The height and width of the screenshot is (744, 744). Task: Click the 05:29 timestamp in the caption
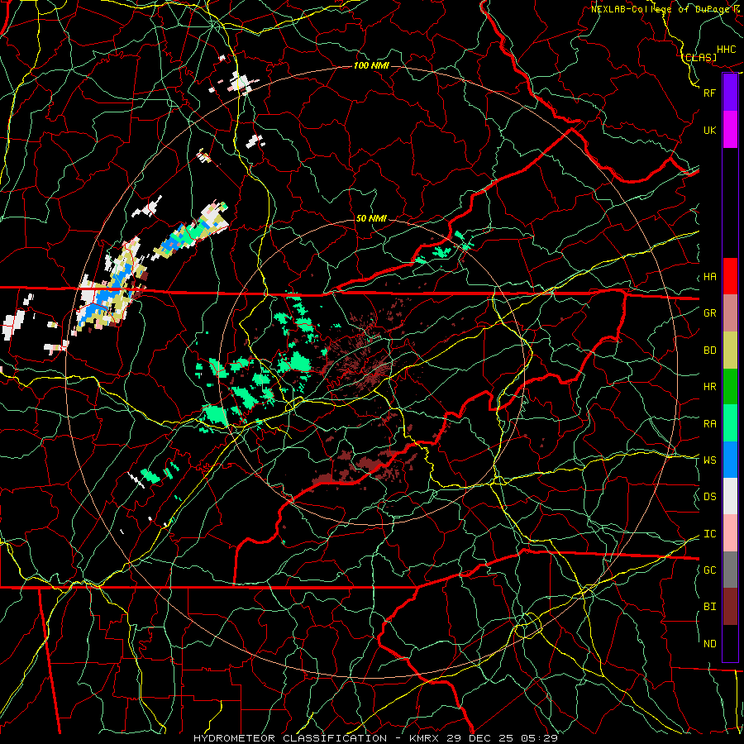[541, 738]
